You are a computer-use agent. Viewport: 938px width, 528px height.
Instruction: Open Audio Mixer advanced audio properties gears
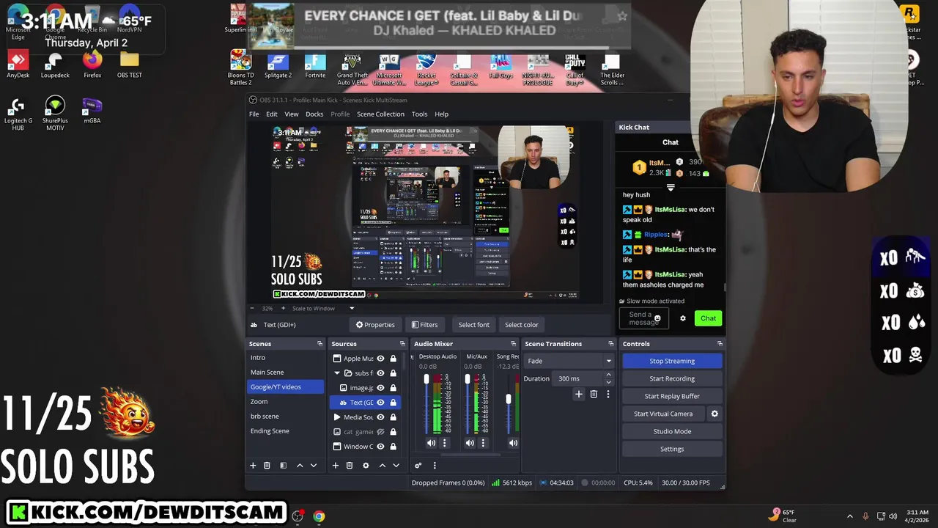tap(418, 466)
